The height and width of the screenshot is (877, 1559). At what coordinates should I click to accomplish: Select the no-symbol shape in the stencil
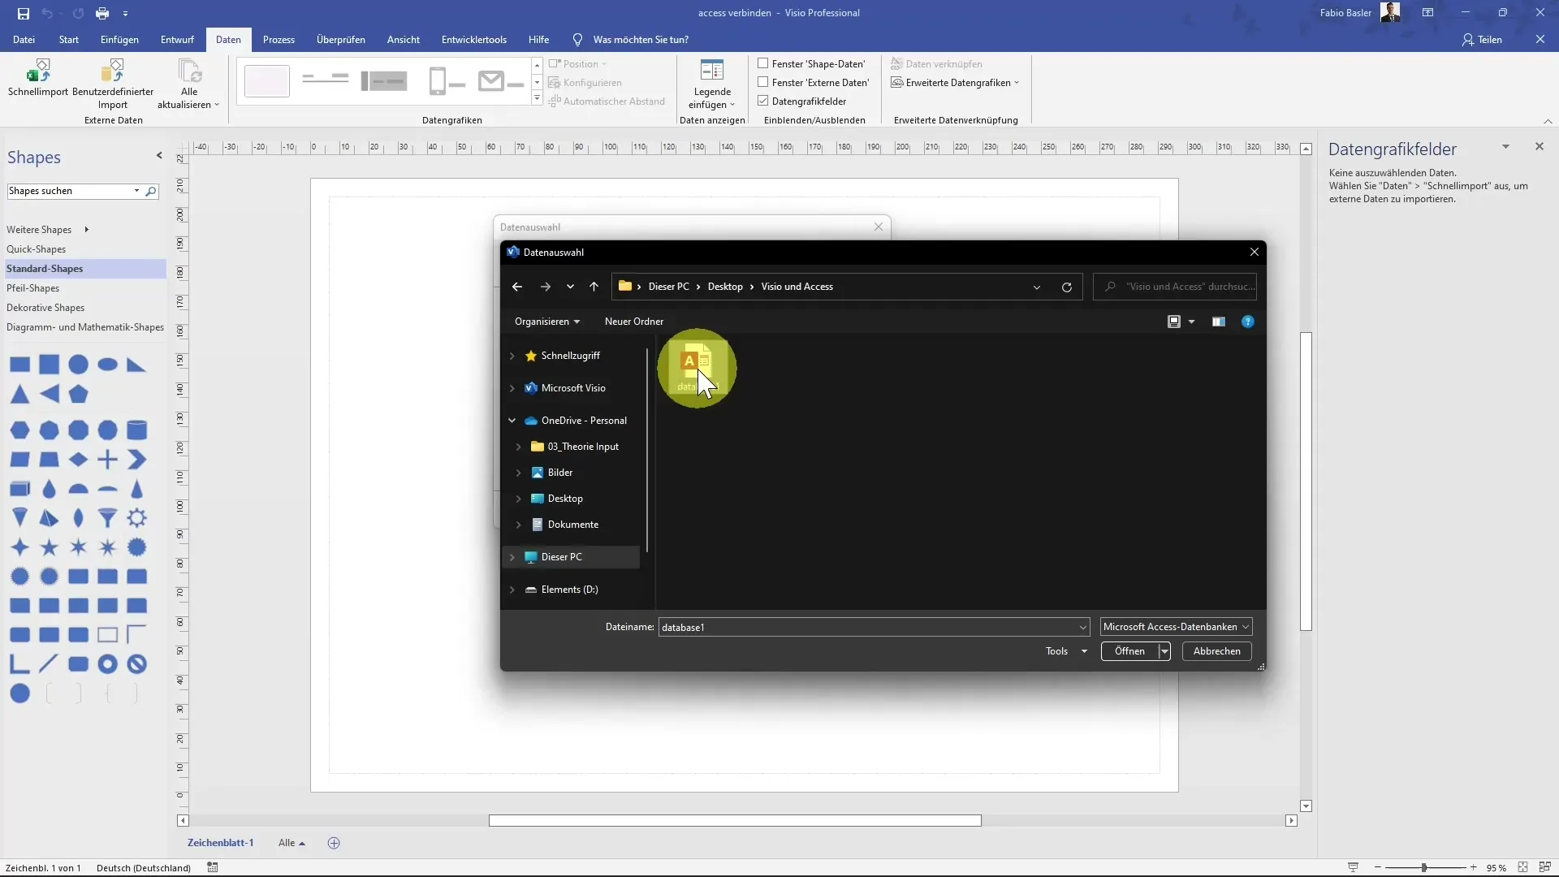point(136,664)
